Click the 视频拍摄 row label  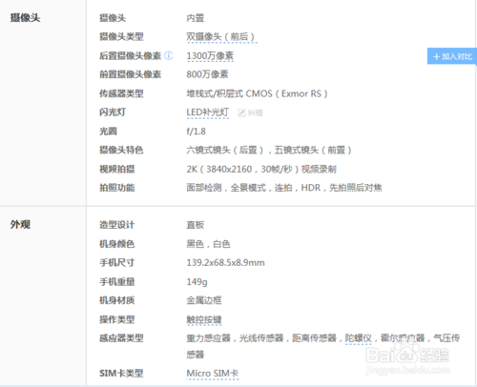117,169
